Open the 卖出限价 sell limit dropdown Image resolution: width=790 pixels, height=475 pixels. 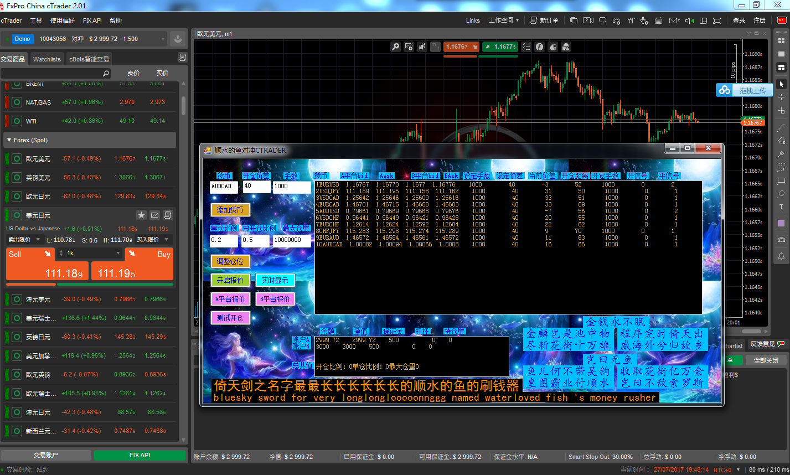click(x=25, y=240)
